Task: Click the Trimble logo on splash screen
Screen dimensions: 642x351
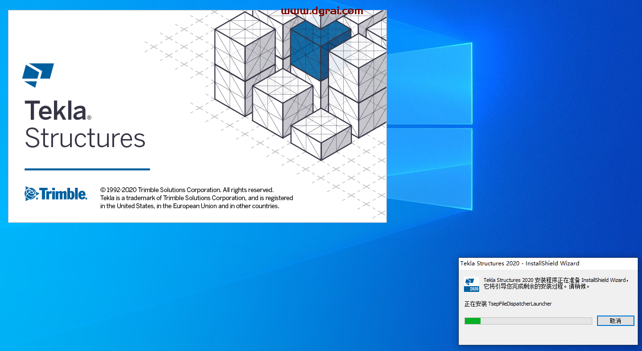Action: click(x=56, y=193)
